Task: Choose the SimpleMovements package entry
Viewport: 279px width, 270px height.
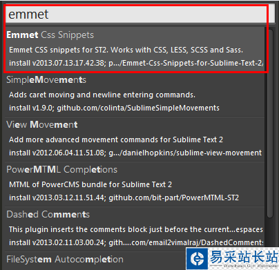Action: coord(135,95)
